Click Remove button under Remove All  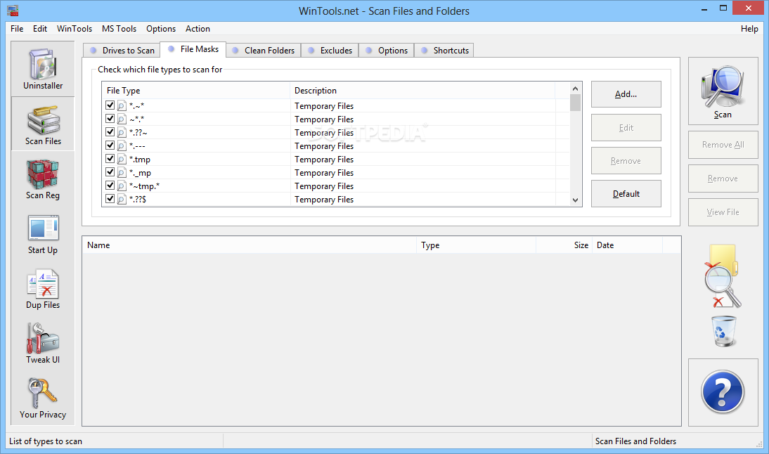pos(723,179)
